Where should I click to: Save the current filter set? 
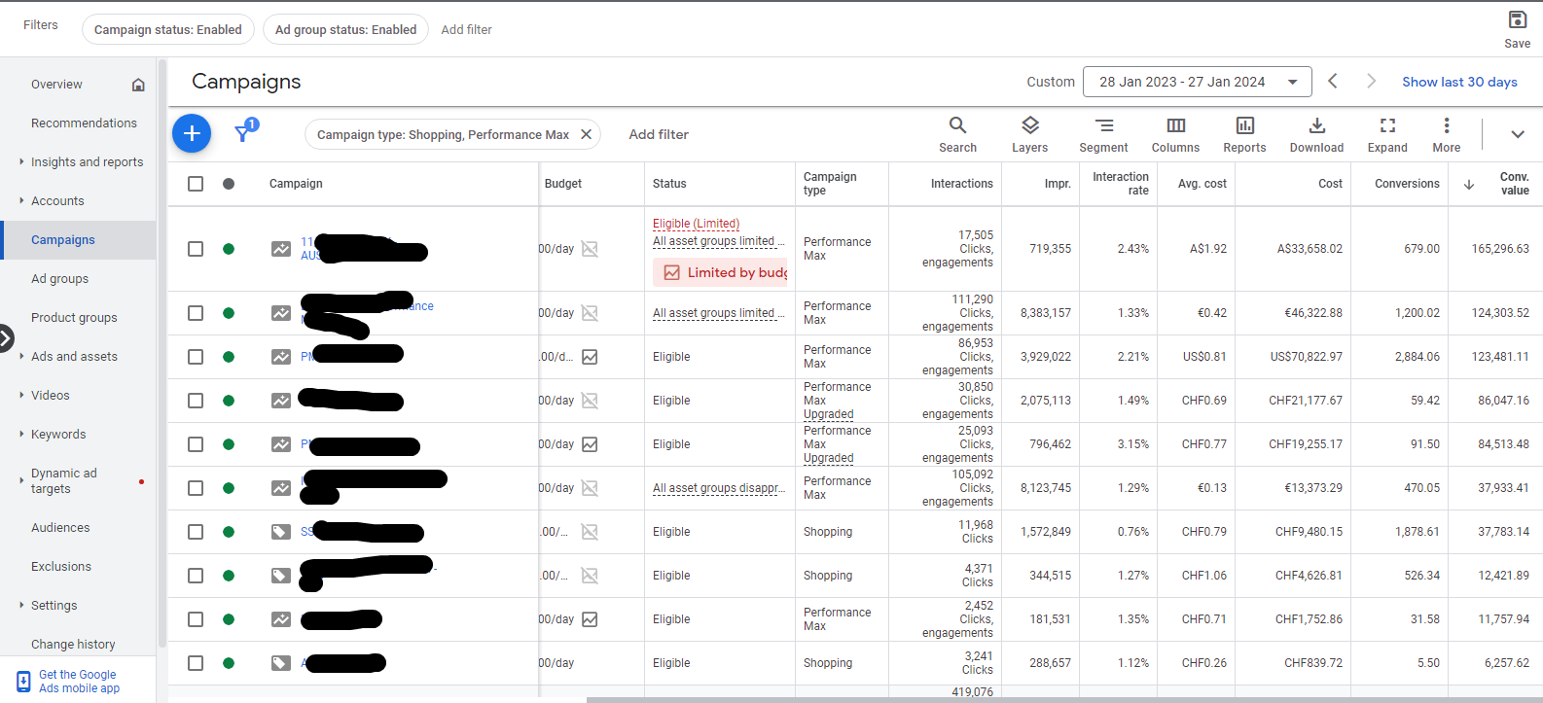(x=1517, y=28)
